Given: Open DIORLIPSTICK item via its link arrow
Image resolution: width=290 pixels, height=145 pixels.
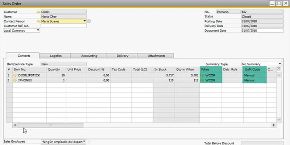Looking at the screenshot, I should pyautogui.click(x=15, y=75).
